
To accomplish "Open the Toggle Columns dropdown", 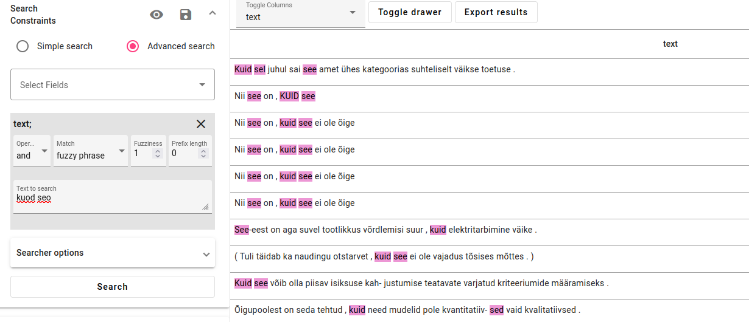I will coord(301,13).
